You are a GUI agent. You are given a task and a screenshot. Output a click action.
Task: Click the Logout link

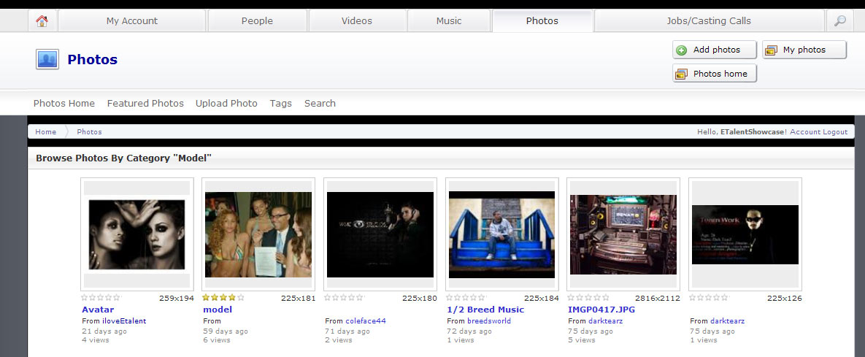(835, 132)
